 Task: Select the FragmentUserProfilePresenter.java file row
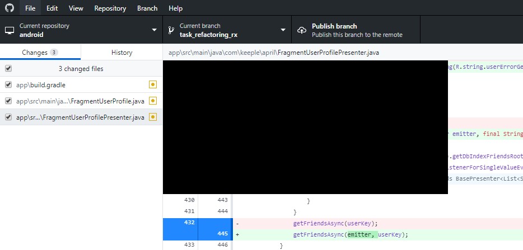click(81, 117)
